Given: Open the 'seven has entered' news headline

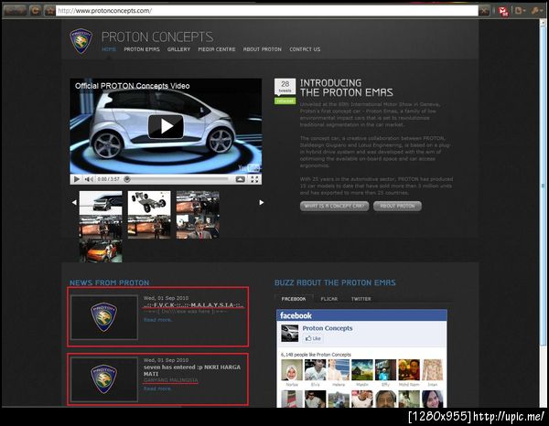Looking at the screenshot, I should [192, 370].
